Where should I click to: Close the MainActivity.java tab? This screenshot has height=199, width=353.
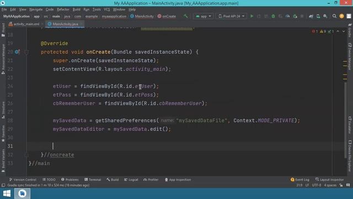click(x=82, y=24)
